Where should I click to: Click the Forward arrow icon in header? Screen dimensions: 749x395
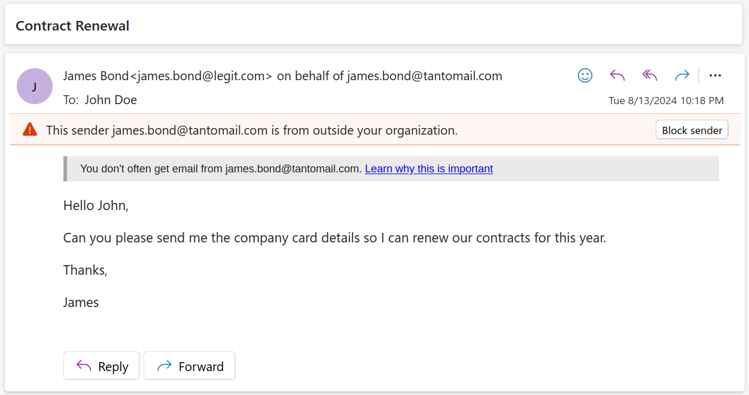click(x=682, y=75)
